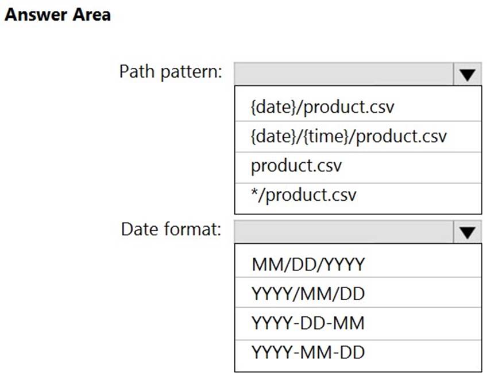The image size is (502, 375).
Task: Click the Date format dropdown arrow
Action: (467, 231)
